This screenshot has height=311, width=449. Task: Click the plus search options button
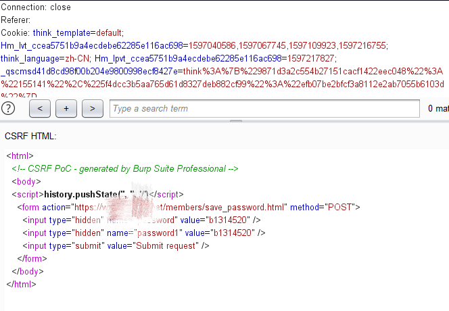coord(66,109)
